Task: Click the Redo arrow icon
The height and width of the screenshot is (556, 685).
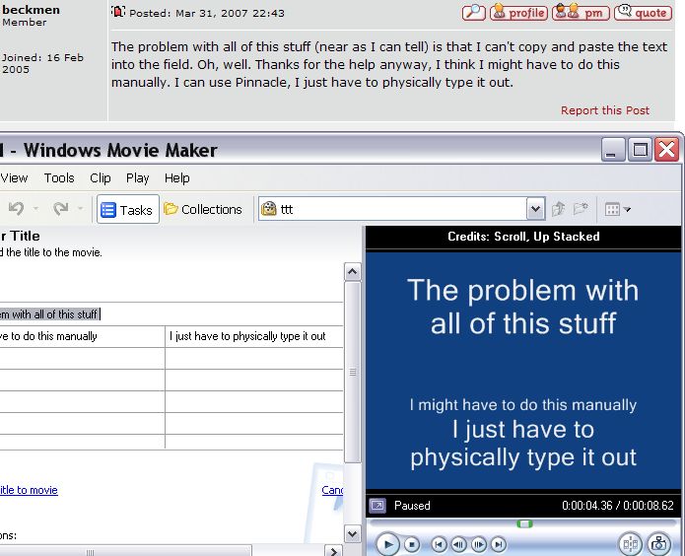Action: [x=61, y=209]
